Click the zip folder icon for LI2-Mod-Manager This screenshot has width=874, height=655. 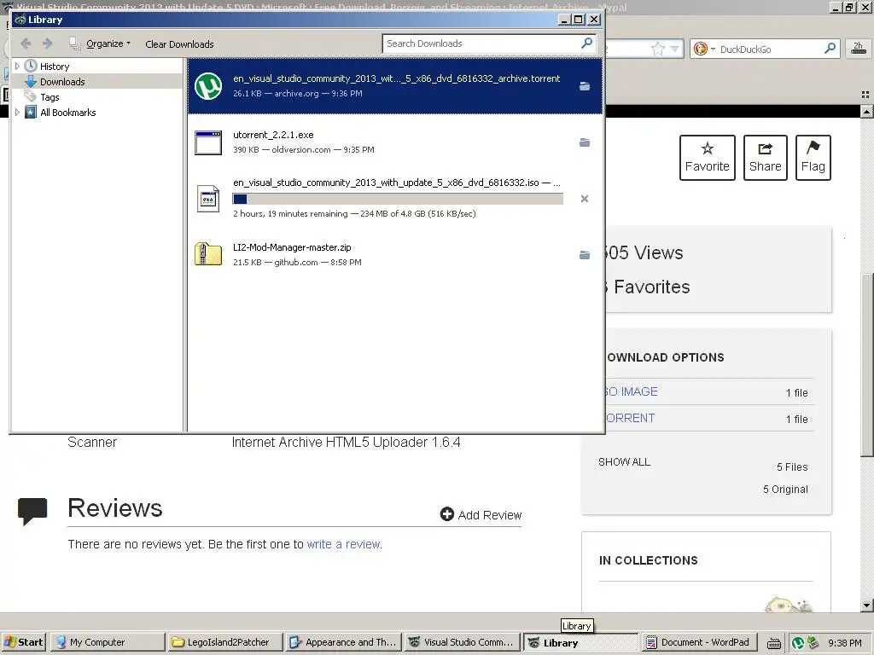coord(208,254)
